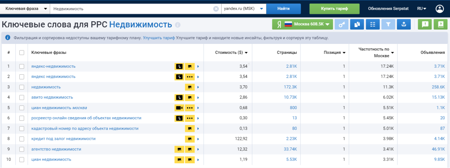Image resolution: width=450 pixels, height=168 pixels.
Task: Open the Ключевая фраза search type dropdown
Action: [x=26, y=9]
